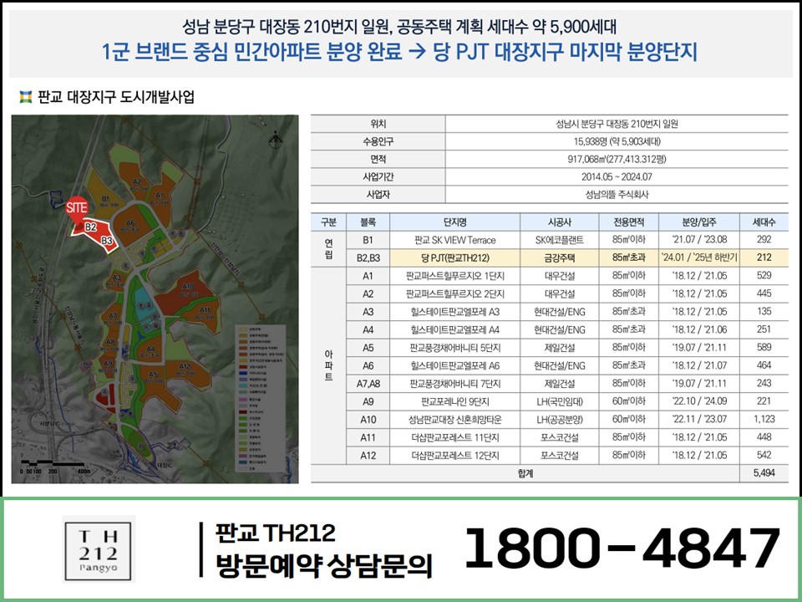The width and height of the screenshot is (802, 602).
Task: Click the 아파트 category cell
Action: pos(328,365)
